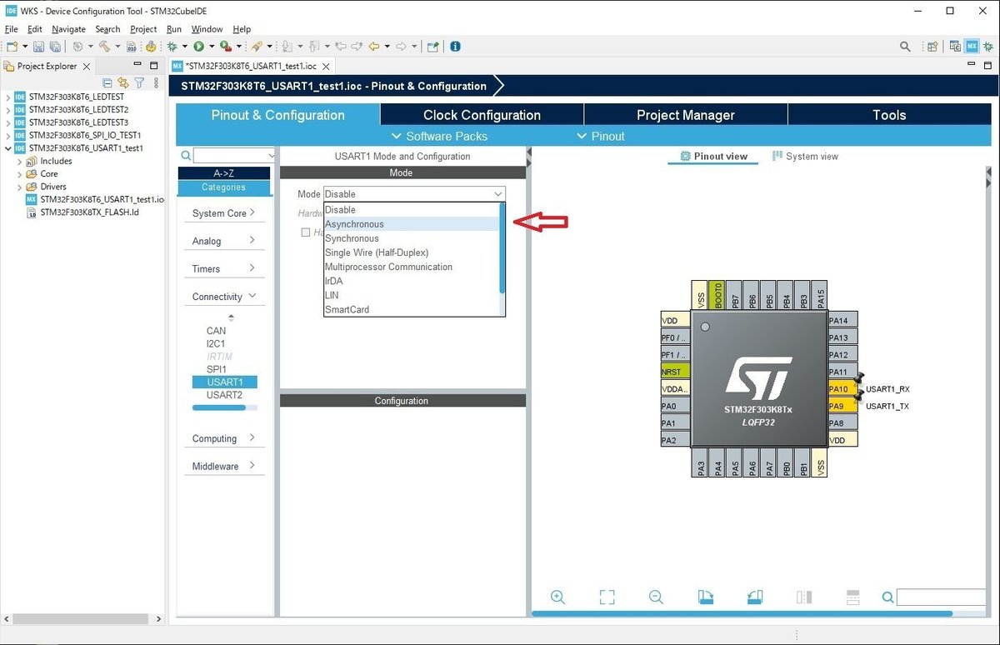Expand the System Core category
The height and width of the screenshot is (645, 1000).
point(223,213)
